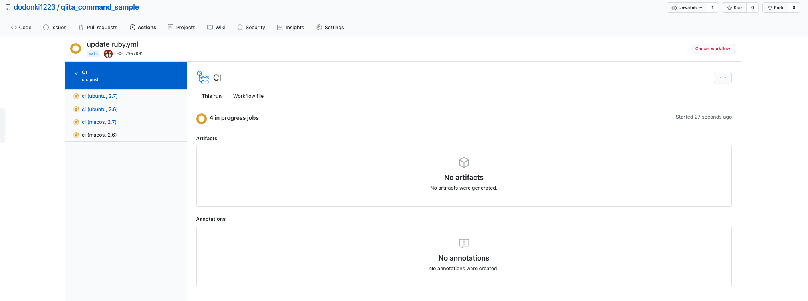
Task: Open the Code tab
Action: click(x=21, y=28)
